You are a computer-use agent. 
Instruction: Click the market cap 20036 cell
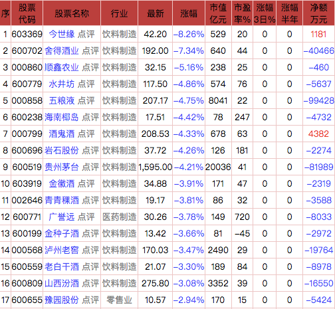(218, 167)
